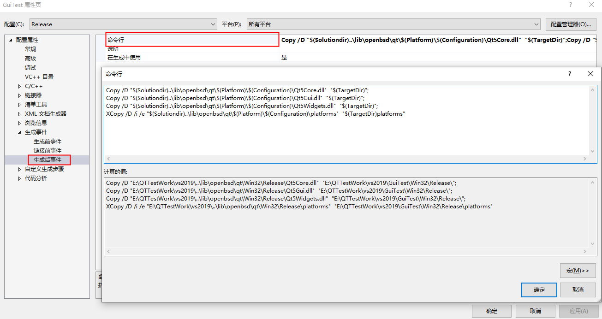Screen dimensions: 602x319
Task: Click the Qt5Gui.dll Copy command line
Action: (x=235, y=98)
